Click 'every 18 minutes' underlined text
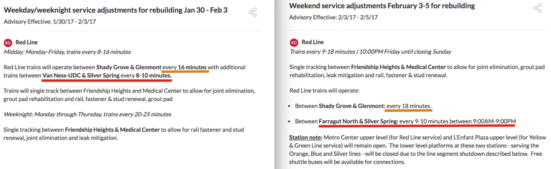The image size is (551, 169). point(408,106)
